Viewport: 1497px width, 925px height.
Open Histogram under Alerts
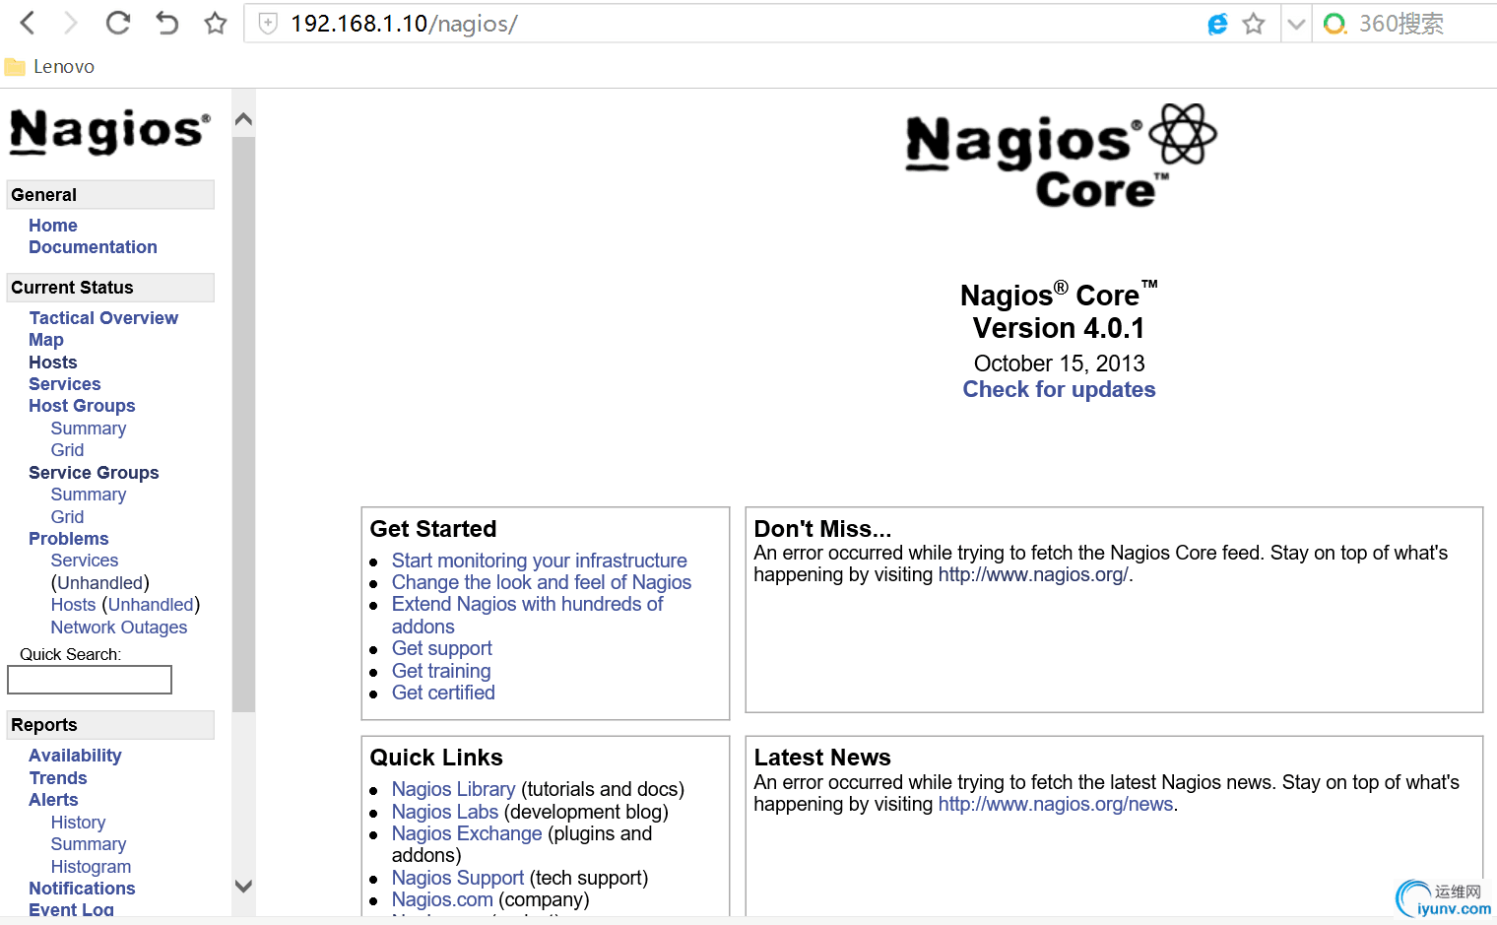[x=91, y=867]
